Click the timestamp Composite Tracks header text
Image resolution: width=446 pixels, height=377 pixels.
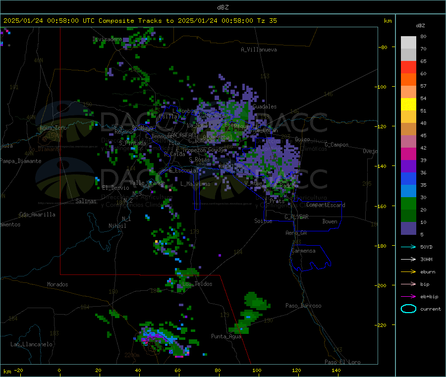pyautogui.click(x=140, y=21)
